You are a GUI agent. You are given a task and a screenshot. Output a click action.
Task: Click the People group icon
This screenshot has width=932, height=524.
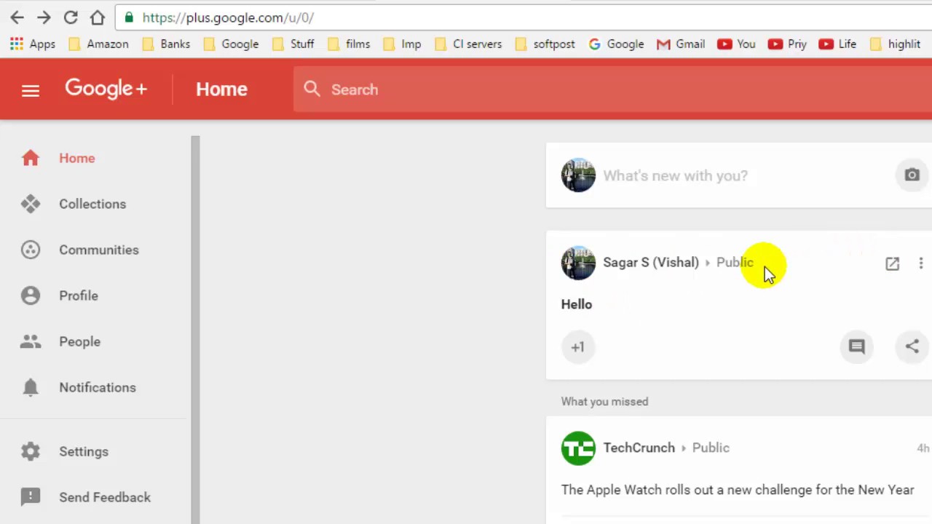[x=31, y=341]
